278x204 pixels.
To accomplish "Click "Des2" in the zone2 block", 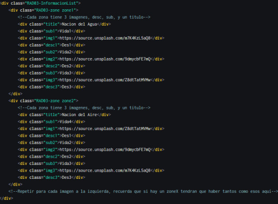I will click(66, 157).
